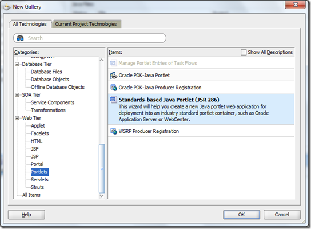Screen dimensions: 311x229
Task: Select the Servlets category
Action: point(39,180)
